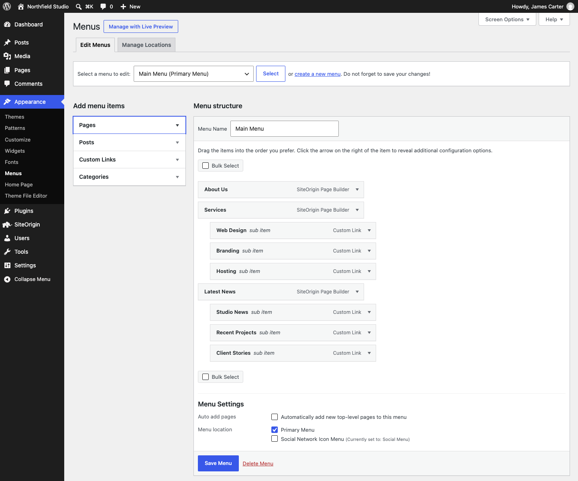Click the Posts pushpin icon
The width and height of the screenshot is (578, 481).
pos(7,42)
